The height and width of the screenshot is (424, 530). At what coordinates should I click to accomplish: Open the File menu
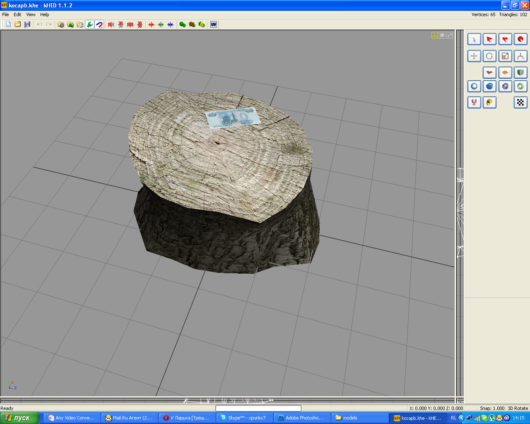(5, 14)
